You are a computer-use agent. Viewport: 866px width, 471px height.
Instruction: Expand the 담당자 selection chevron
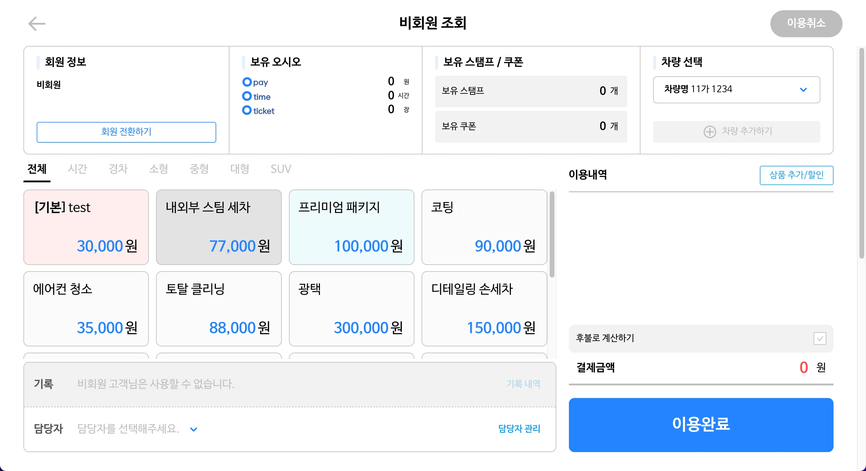194,429
